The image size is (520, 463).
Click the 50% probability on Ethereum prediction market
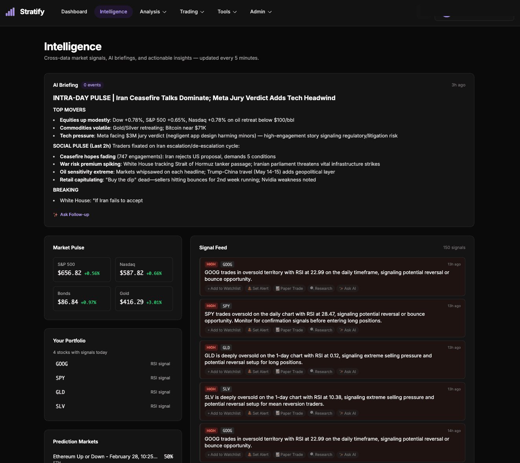click(x=169, y=456)
